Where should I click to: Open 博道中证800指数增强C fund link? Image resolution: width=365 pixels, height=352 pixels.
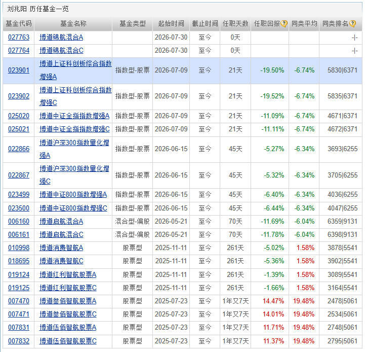(x=73, y=208)
